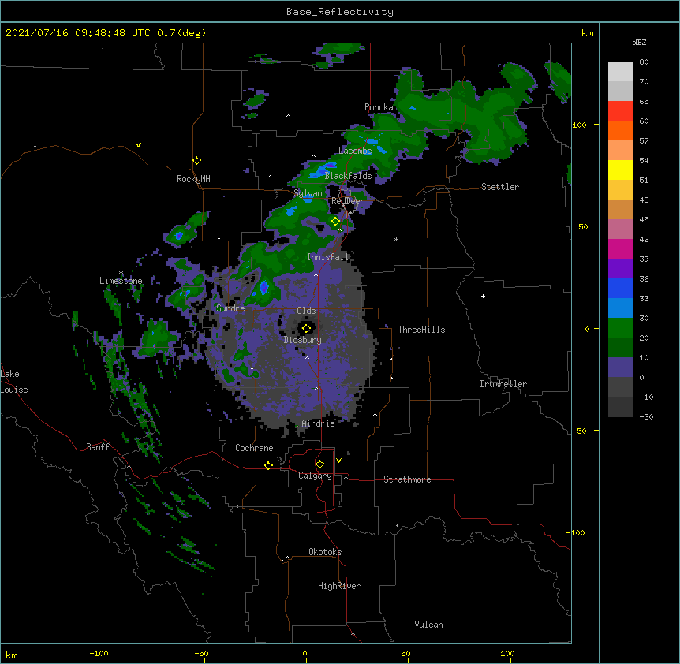Click the Cochrane town label

pyautogui.click(x=254, y=448)
